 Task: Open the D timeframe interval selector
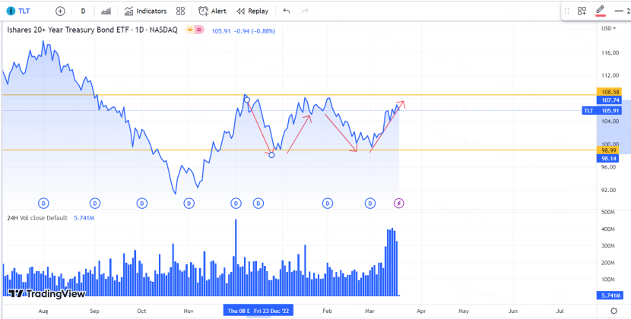tap(83, 11)
